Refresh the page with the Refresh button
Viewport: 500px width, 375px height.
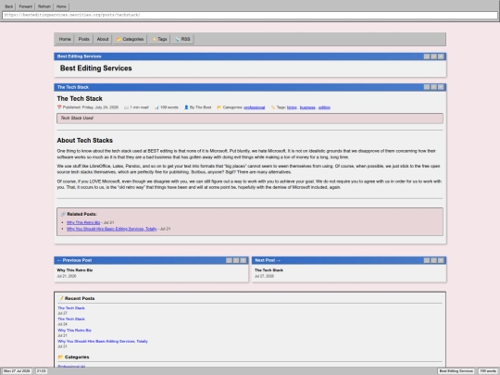[44, 6]
